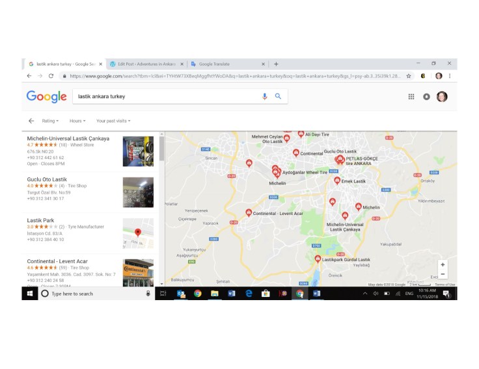The height and width of the screenshot is (369, 479).
Task: Open the Action Center notifications icon
Action: tap(447, 294)
